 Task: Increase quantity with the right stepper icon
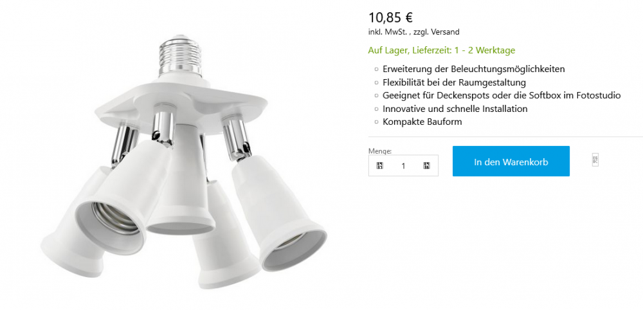426,166
